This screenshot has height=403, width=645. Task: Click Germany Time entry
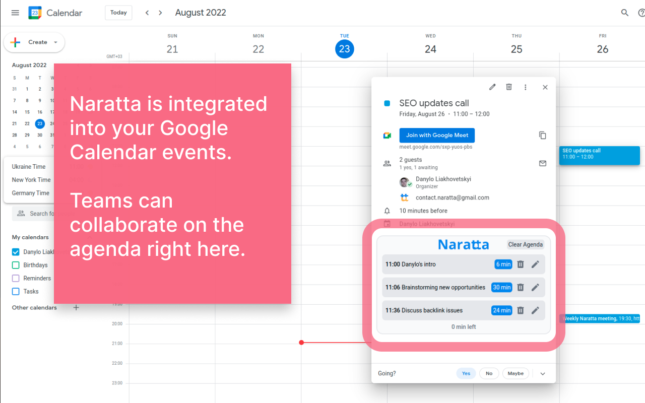tap(31, 193)
